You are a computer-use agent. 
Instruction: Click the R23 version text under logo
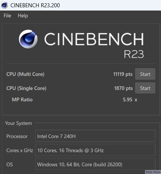(x=134, y=54)
